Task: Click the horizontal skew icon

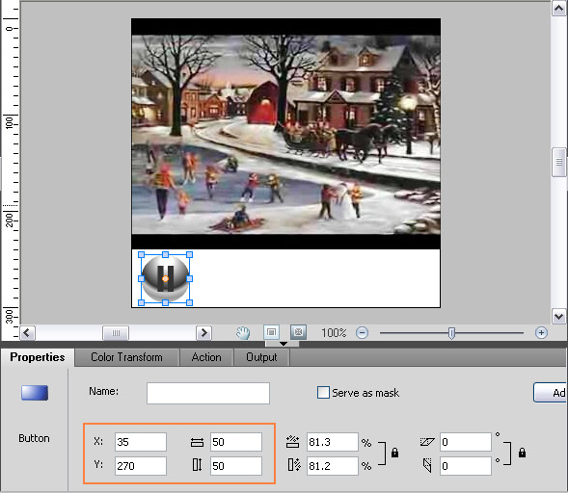Action: (427, 442)
